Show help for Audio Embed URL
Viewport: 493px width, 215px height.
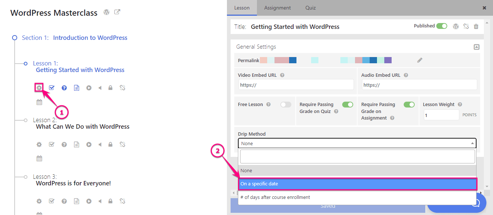(x=406, y=75)
